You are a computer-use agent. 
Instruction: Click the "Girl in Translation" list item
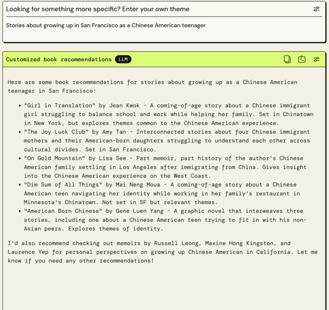coord(169,114)
